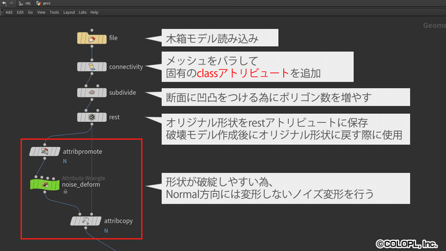
Task: Click the attribcopy output connector
Action: 86,228
